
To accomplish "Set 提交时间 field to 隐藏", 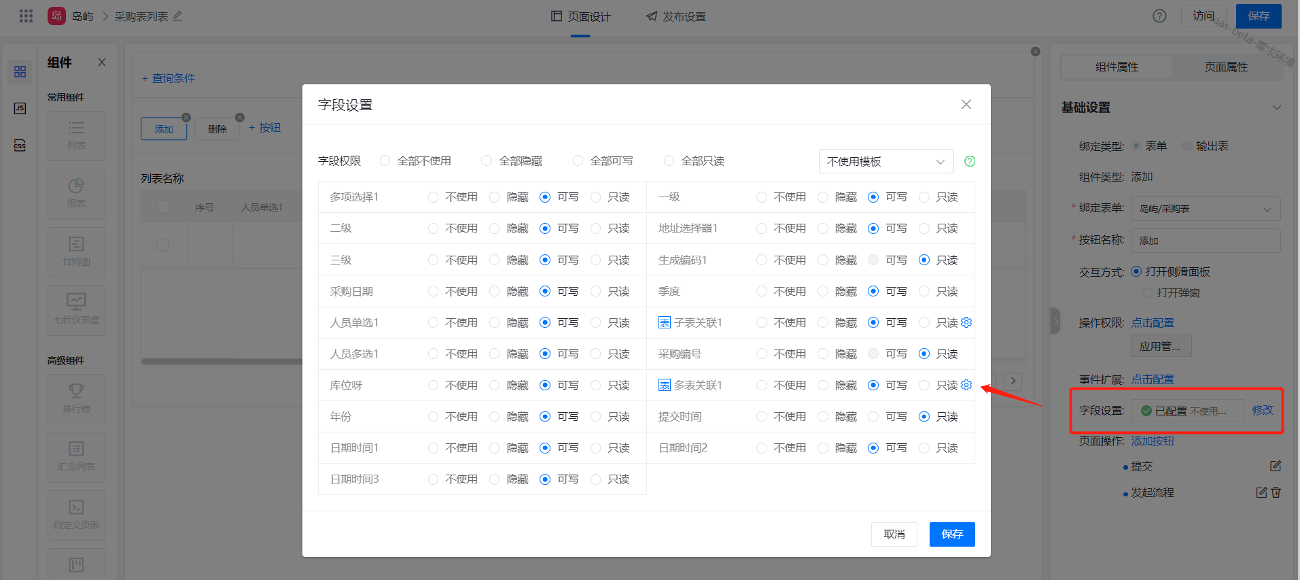I will tap(823, 416).
